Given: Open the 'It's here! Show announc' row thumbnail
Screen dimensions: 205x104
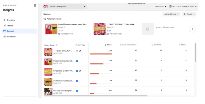Looking at the screenshot, I should [48, 82].
